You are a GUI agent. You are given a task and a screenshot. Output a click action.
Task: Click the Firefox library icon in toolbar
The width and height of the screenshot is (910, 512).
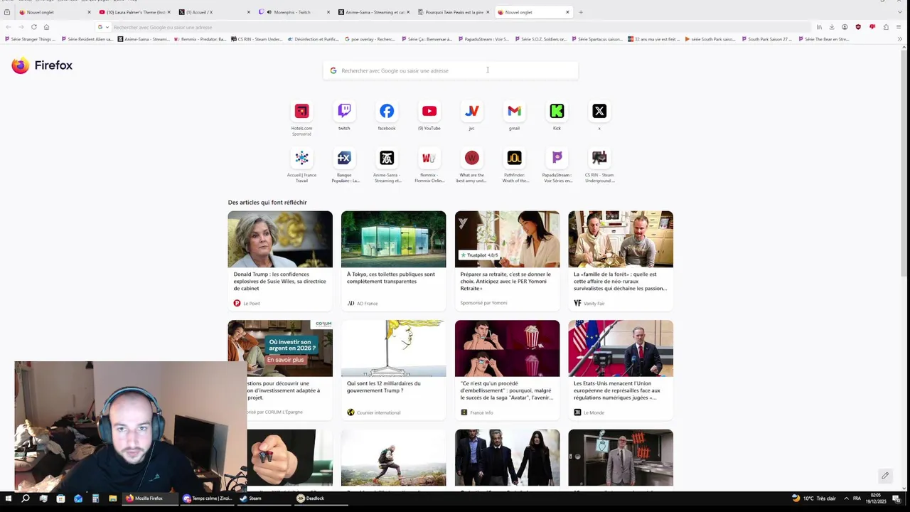pos(819,27)
